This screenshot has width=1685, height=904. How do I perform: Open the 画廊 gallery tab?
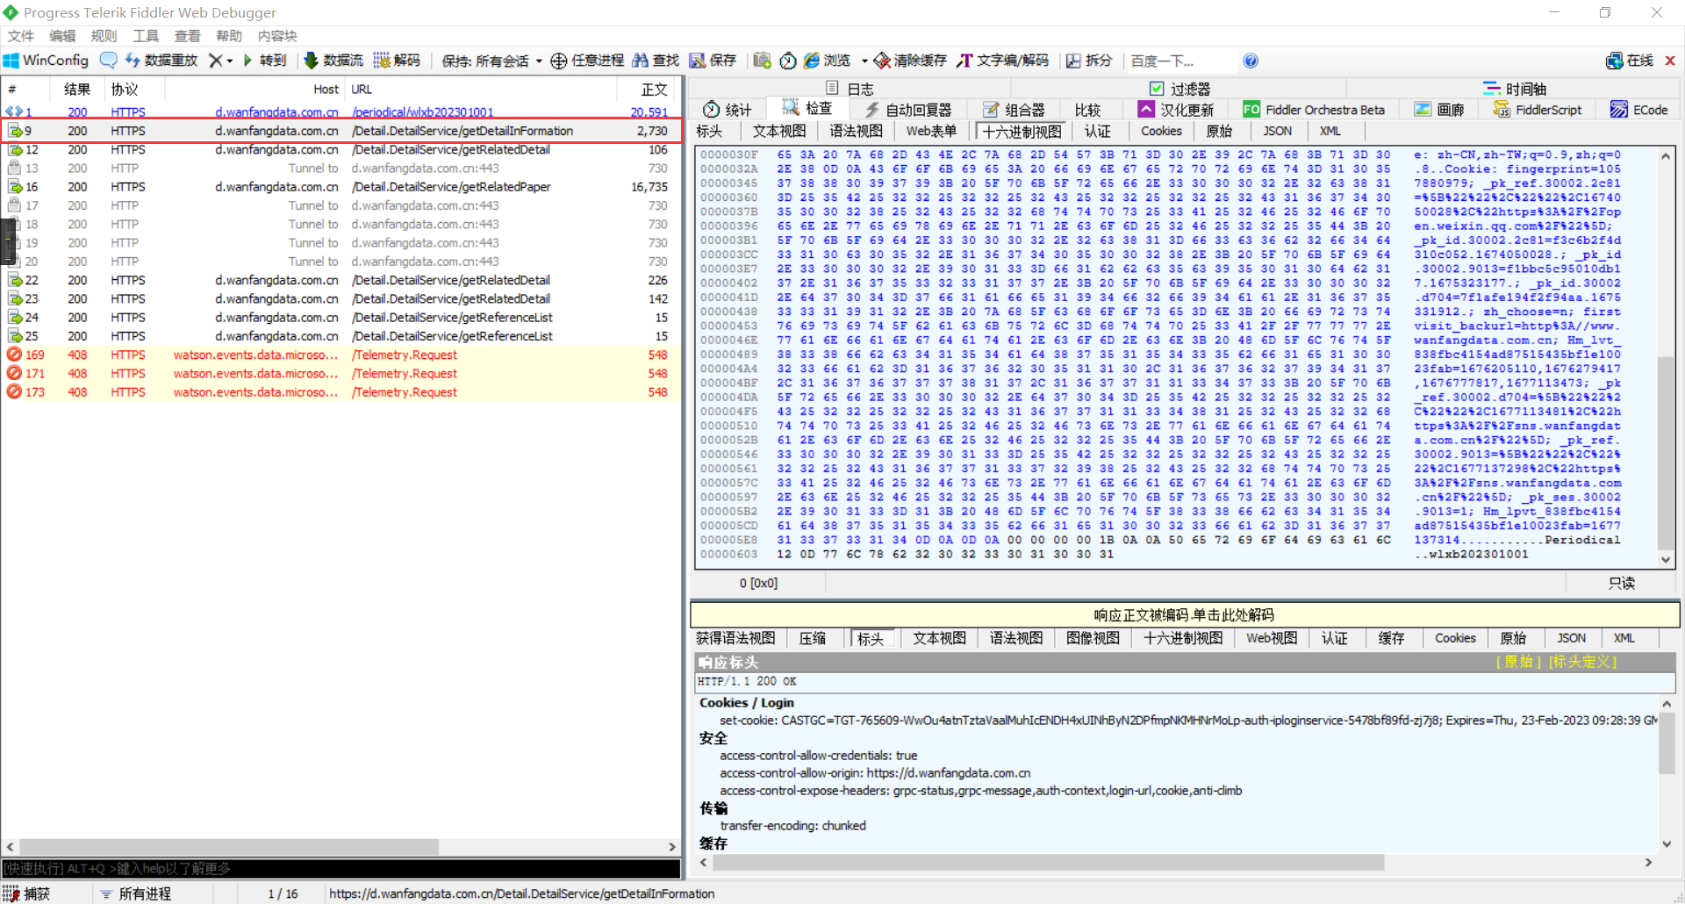click(x=1439, y=110)
